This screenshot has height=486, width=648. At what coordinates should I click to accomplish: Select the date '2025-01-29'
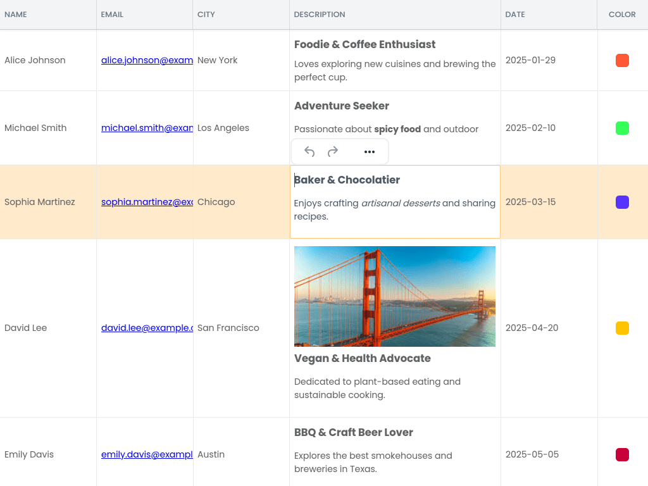[x=530, y=60]
